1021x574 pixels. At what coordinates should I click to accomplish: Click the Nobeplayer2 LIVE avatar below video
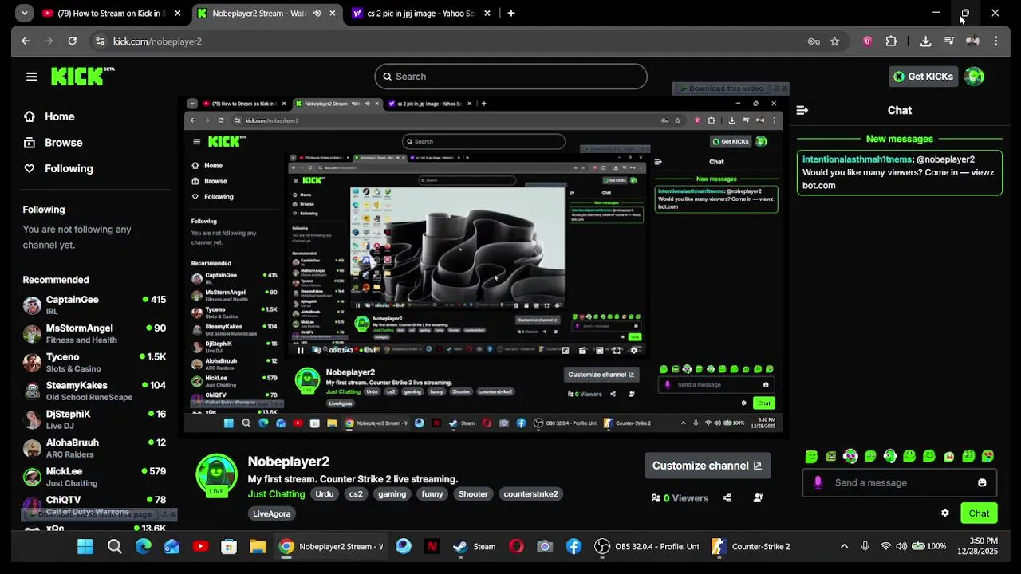(x=217, y=475)
